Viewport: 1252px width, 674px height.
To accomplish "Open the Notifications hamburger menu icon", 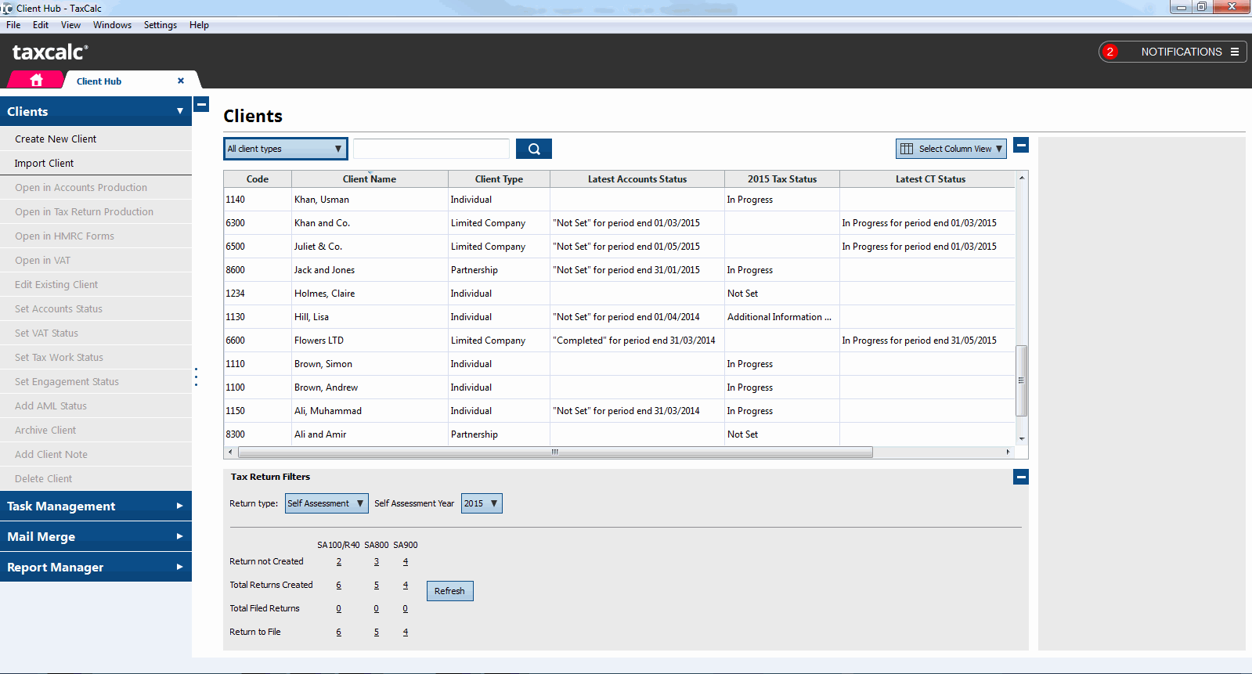I will click(x=1235, y=52).
